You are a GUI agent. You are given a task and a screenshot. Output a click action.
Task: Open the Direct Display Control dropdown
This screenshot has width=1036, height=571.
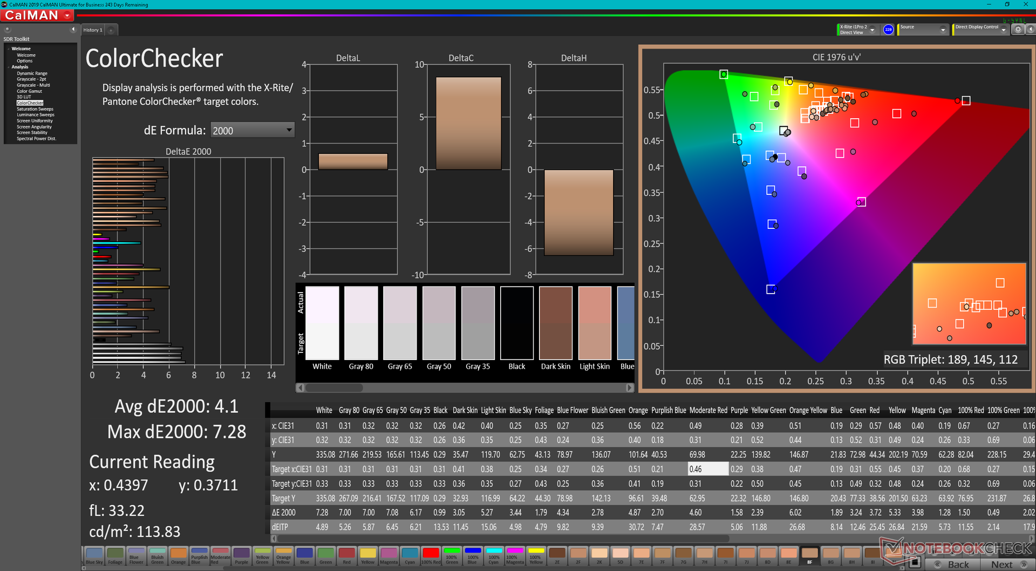pyautogui.click(x=1003, y=30)
